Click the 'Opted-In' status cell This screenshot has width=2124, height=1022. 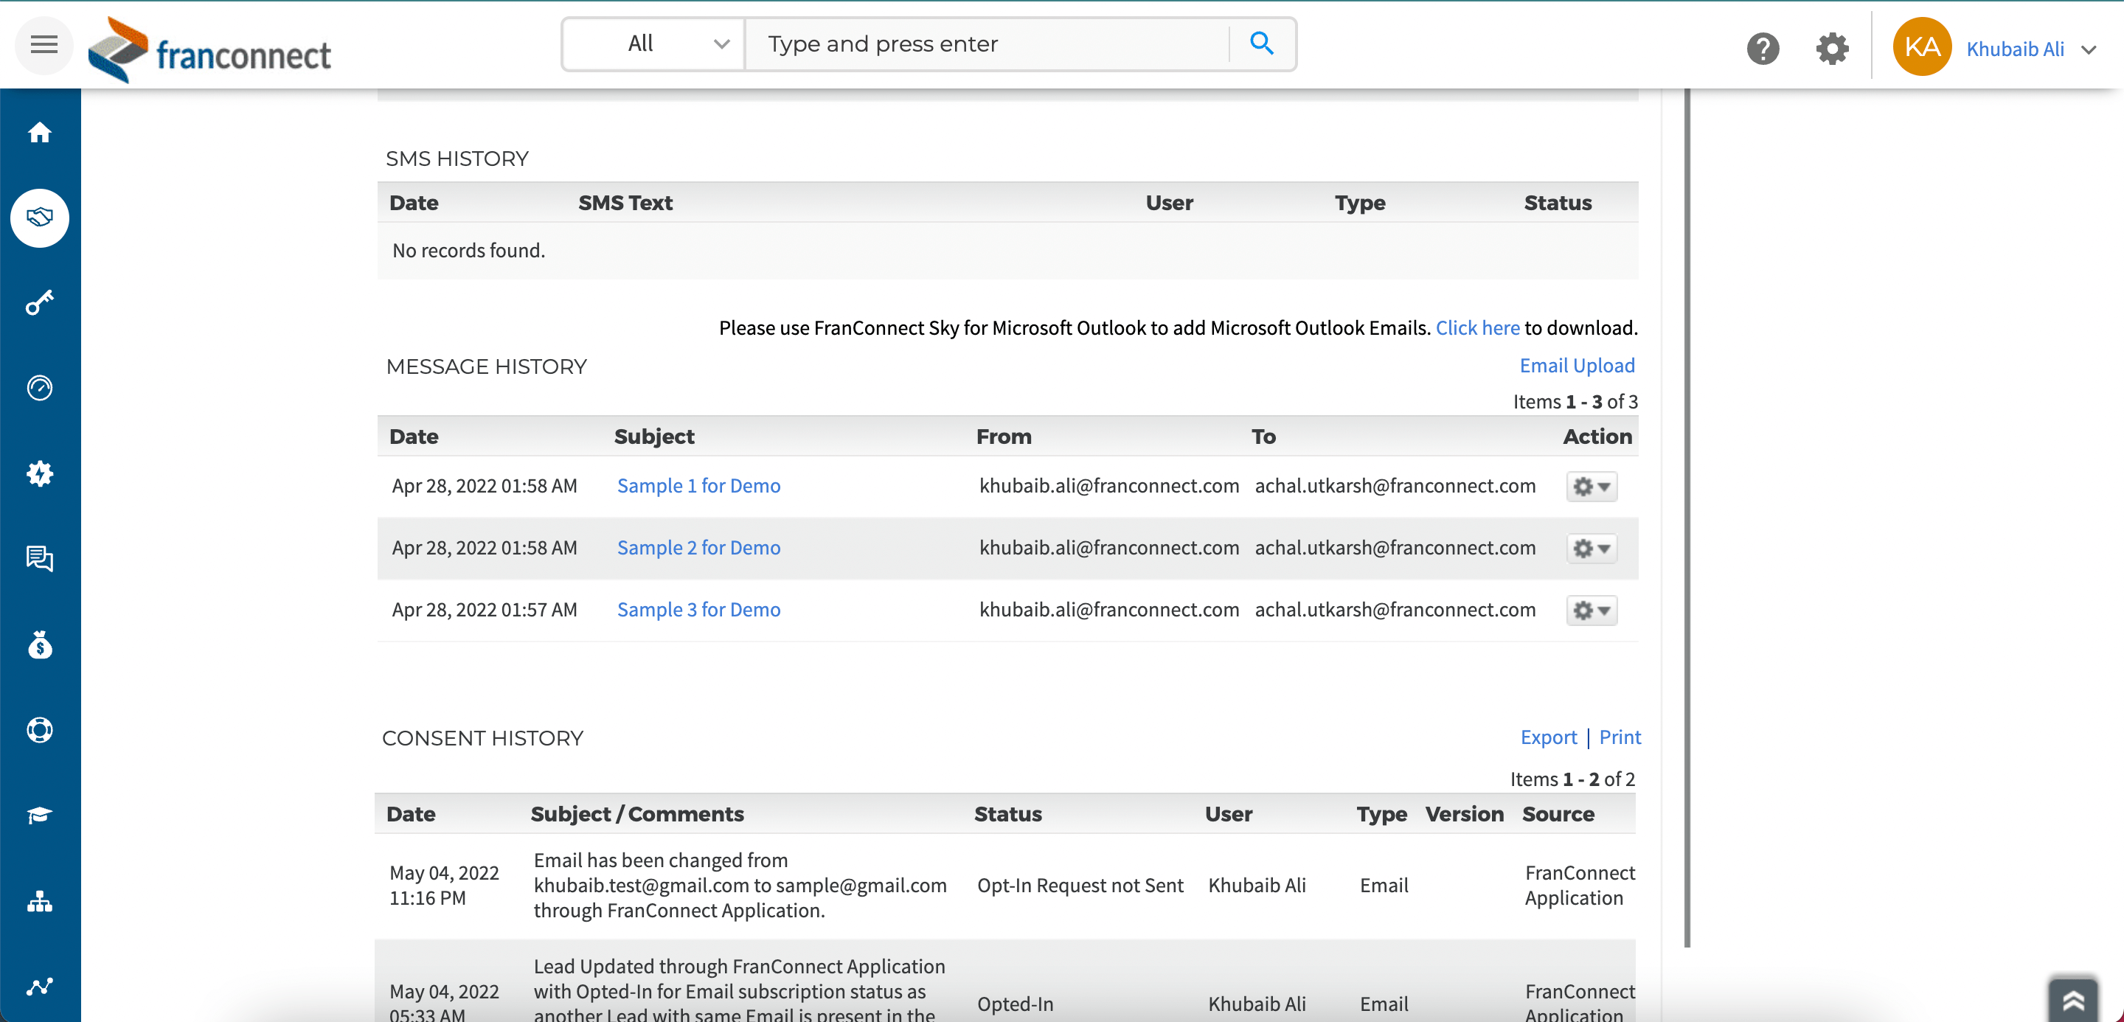tap(1015, 1004)
